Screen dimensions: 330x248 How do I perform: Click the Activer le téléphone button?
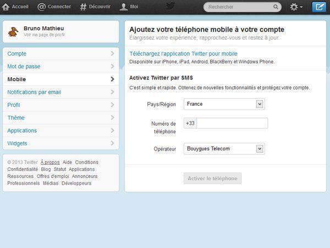212,179
